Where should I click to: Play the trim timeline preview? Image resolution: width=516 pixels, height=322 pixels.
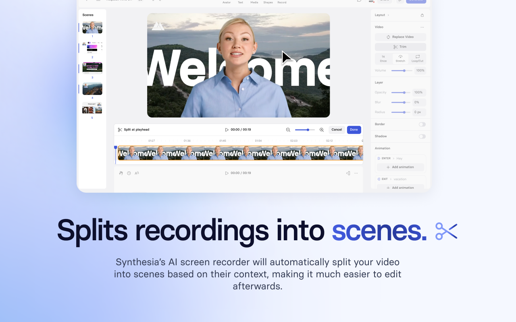[227, 130]
